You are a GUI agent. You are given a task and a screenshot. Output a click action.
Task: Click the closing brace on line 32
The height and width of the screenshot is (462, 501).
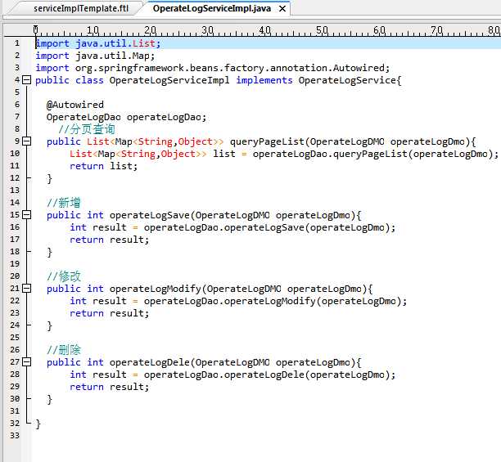(x=38, y=424)
